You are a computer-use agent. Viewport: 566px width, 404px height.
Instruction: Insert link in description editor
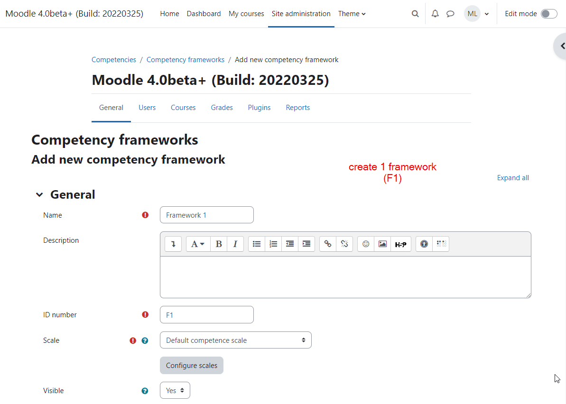328,244
